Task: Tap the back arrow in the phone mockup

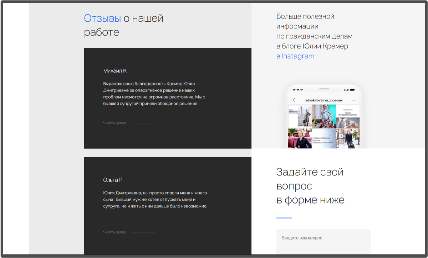Action: pyautogui.click(x=294, y=100)
